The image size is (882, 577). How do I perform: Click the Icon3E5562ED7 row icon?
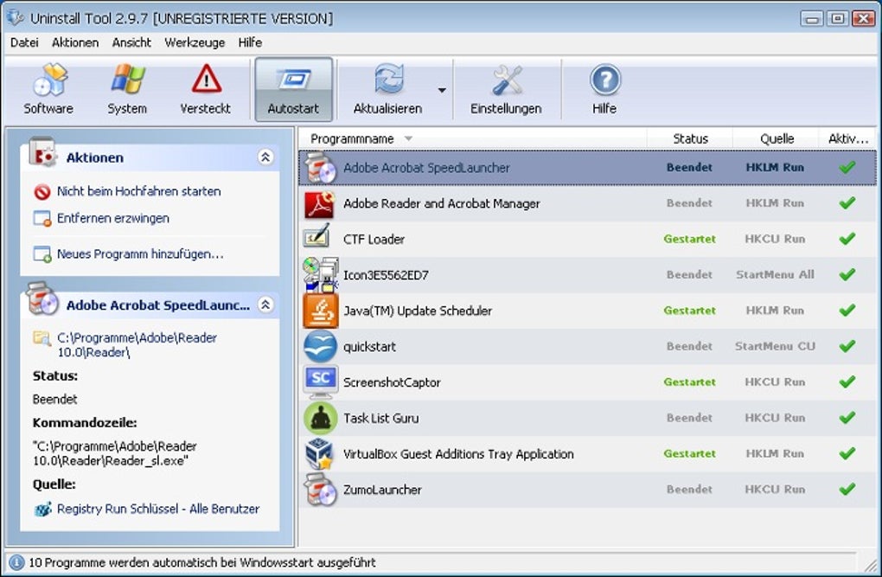click(x=321, y=275)
